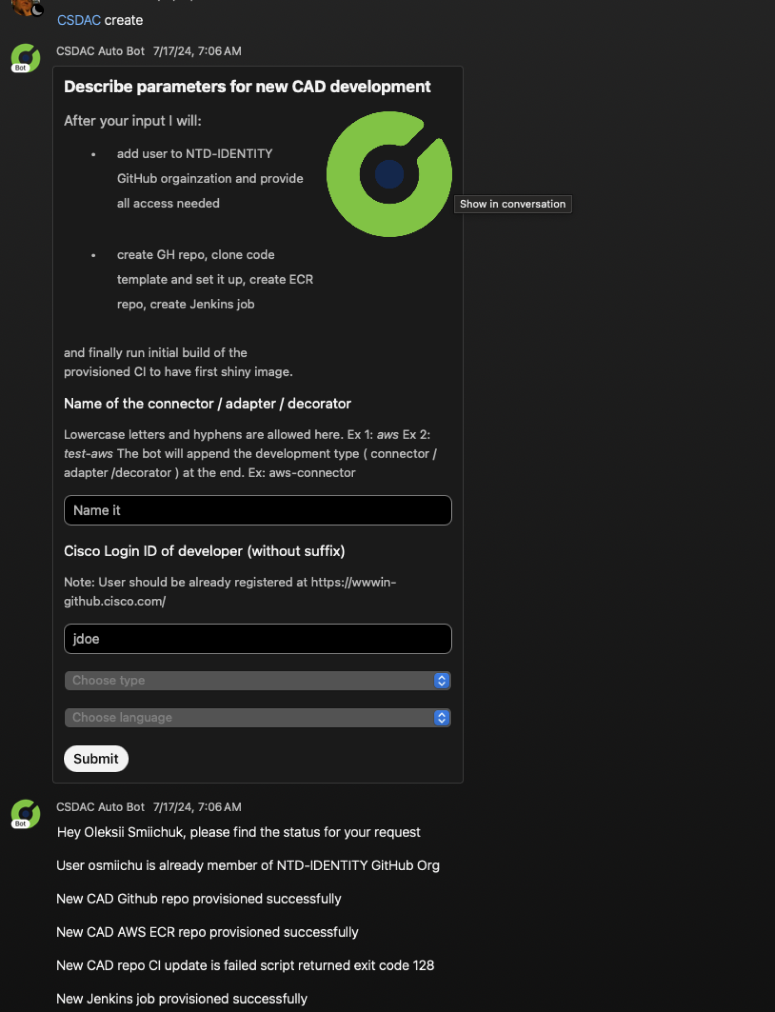Image resolution: width=775 pixels, height=1012 pixels.
Task: Click the blue CSDAC mention link
Action: click(79, 20)
